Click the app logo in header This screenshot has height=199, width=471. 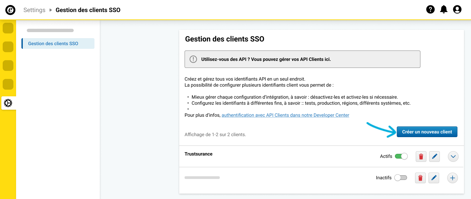[x=10, y=10]
